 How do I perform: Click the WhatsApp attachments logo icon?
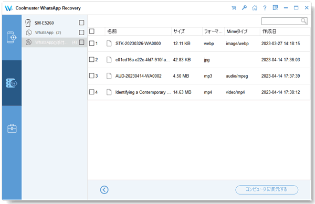(x=28, y=42)
